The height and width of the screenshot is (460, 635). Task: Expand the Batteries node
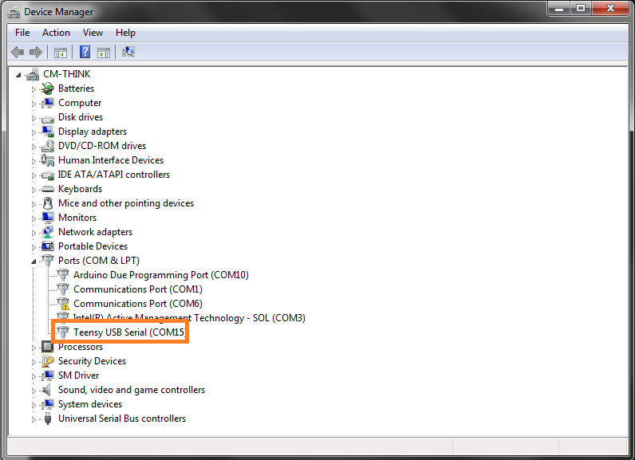pos(34,89)
